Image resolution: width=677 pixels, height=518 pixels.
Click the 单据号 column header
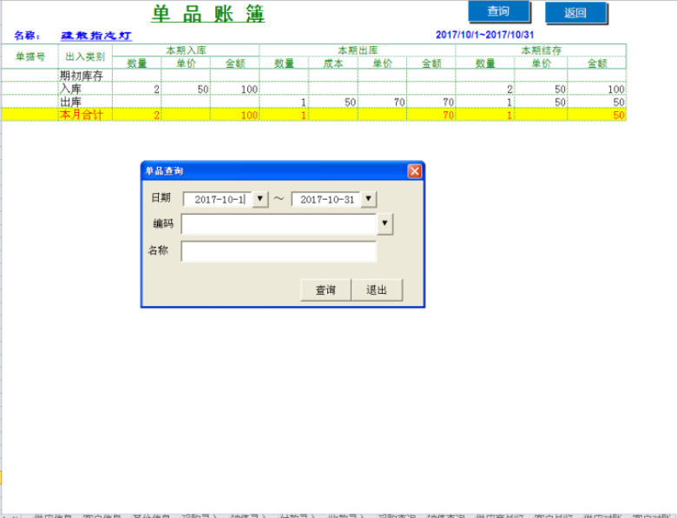pyautogui.click(x=30, y=56)
